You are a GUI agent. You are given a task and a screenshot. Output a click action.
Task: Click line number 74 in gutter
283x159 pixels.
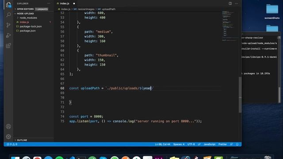tap(62, 117)
